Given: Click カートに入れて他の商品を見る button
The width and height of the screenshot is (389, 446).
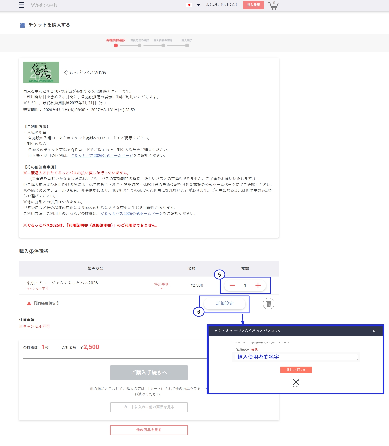Looking at the screenshot, I should click(x=149, y=407).
